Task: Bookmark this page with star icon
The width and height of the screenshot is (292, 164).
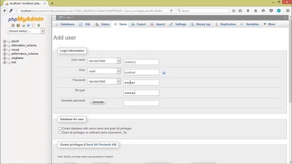Action: click(x=234, y=11)
